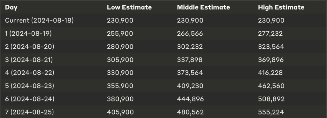Screen dimensions: 327x118
Task: Select the 555,224 high estimate cell
Action: [271, 112]
